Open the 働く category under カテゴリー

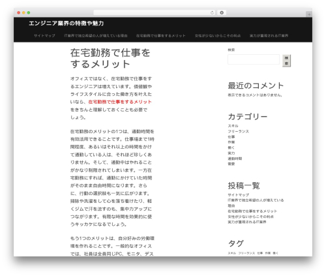pyautogui.click(x=231, y=147)
